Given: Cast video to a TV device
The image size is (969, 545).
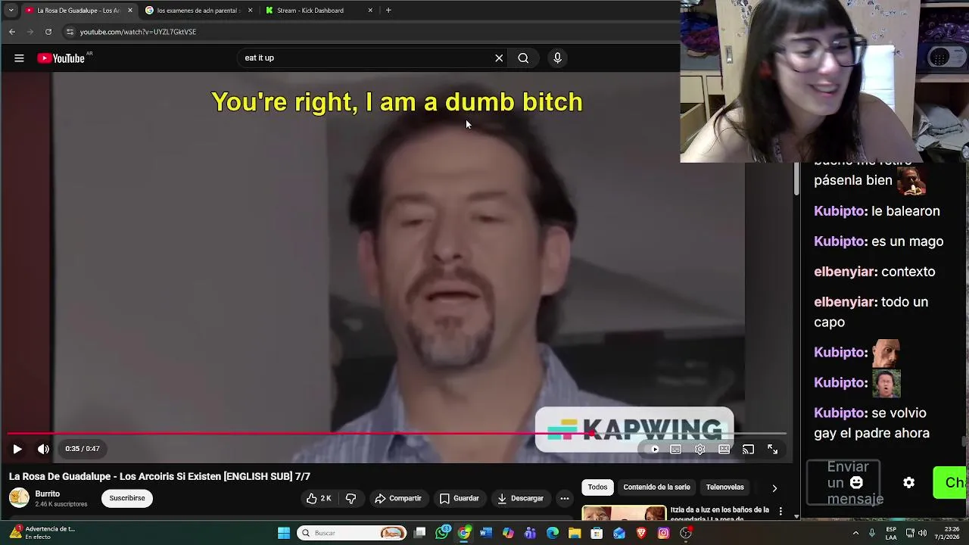Looking at the screenshot, I should (748, 450).
